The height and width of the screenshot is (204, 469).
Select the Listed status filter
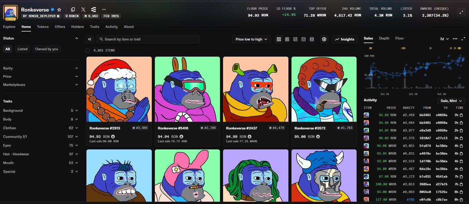pyautogui.click(x=22, y=49)
